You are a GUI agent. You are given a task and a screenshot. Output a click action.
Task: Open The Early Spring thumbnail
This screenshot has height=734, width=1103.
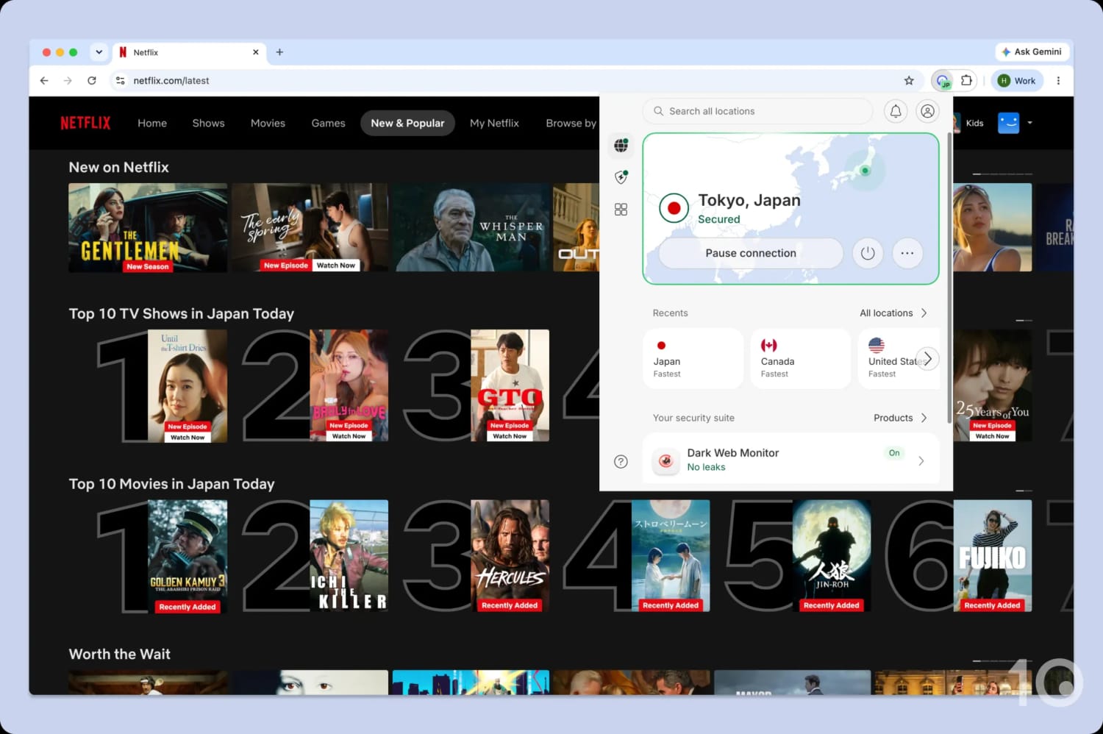(310, 228)
